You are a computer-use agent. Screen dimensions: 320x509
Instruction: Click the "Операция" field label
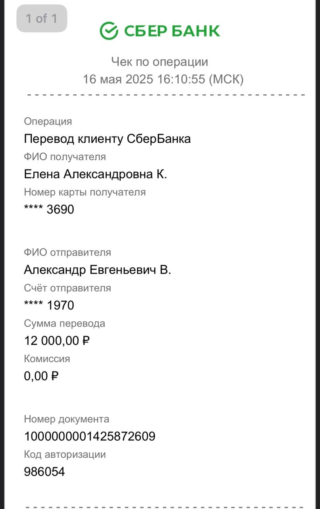click(x=48, y=122)
